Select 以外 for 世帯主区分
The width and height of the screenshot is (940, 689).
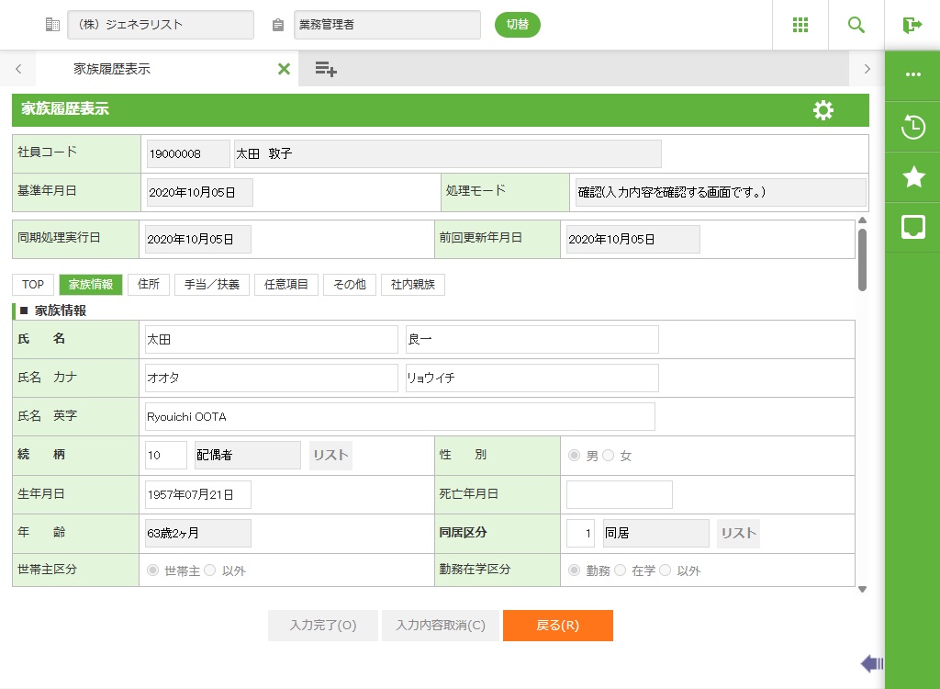click(x=209, y=570)
